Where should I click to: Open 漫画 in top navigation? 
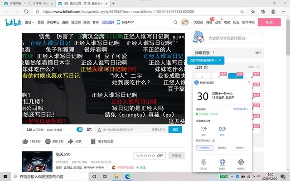click(x=87, y=22)
